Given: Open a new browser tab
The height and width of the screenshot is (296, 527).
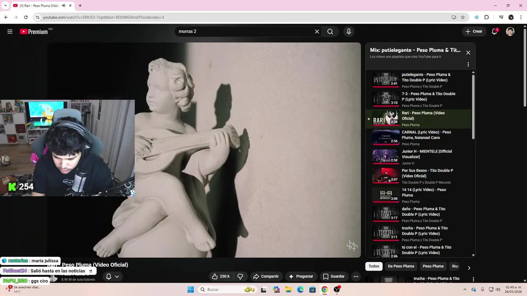Looking at the screenshot, I should pos(80,5).
